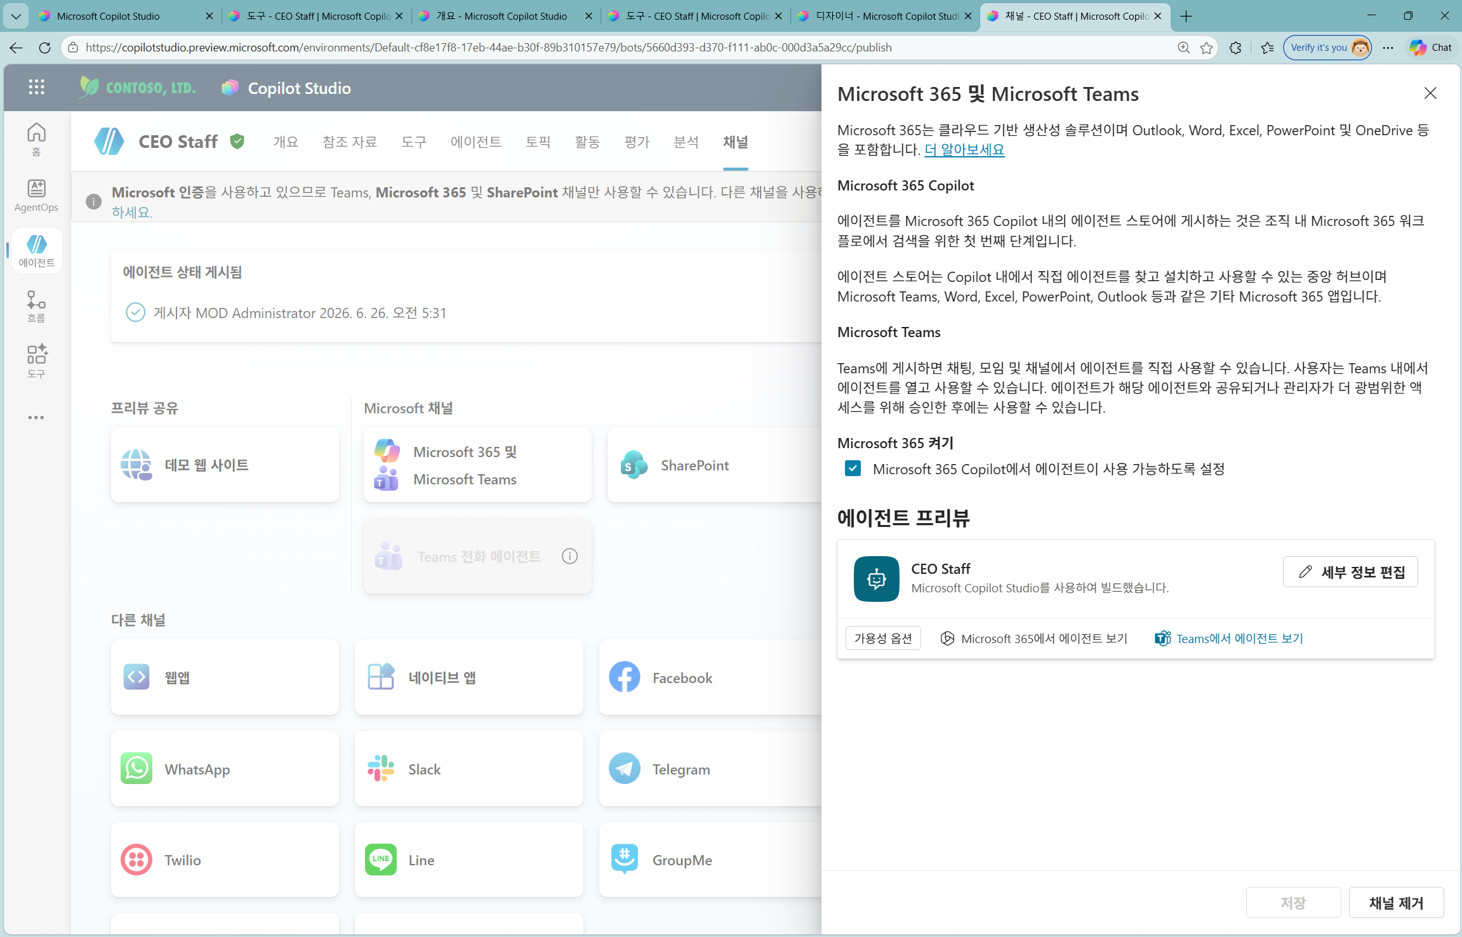
Task: Open a new browser tab
Action: tap(1185, 16)
